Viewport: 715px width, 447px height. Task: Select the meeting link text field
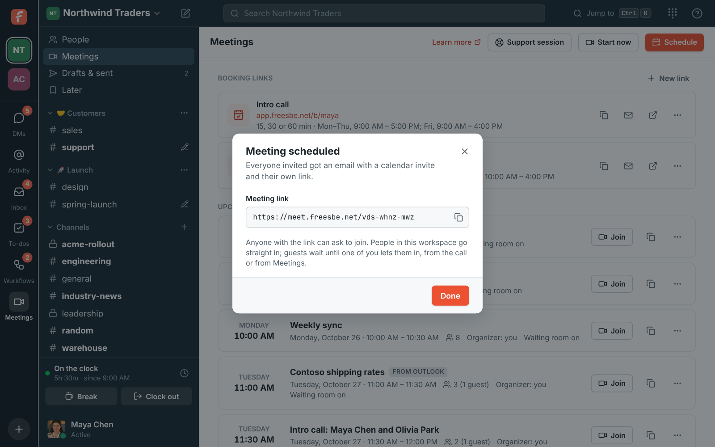click(x=357, y=217)
